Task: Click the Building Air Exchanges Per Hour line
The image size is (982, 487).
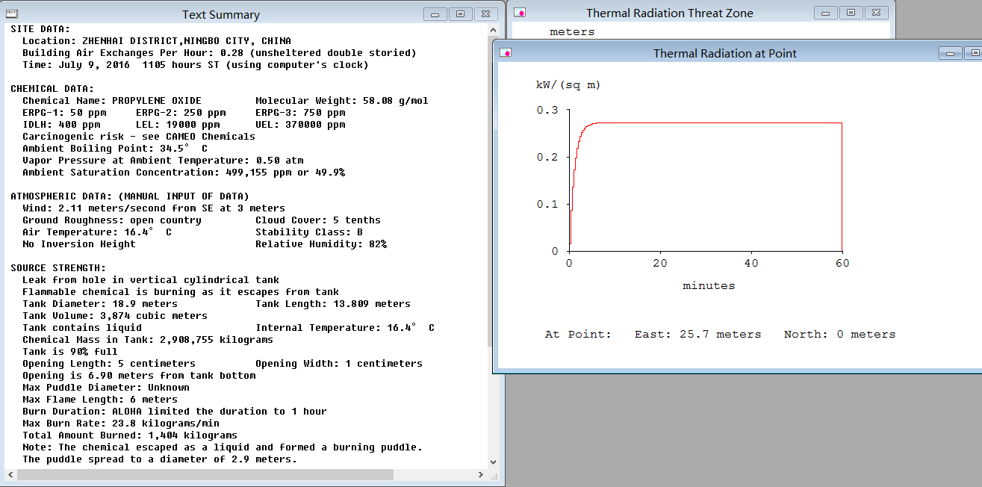Action: 220,52
